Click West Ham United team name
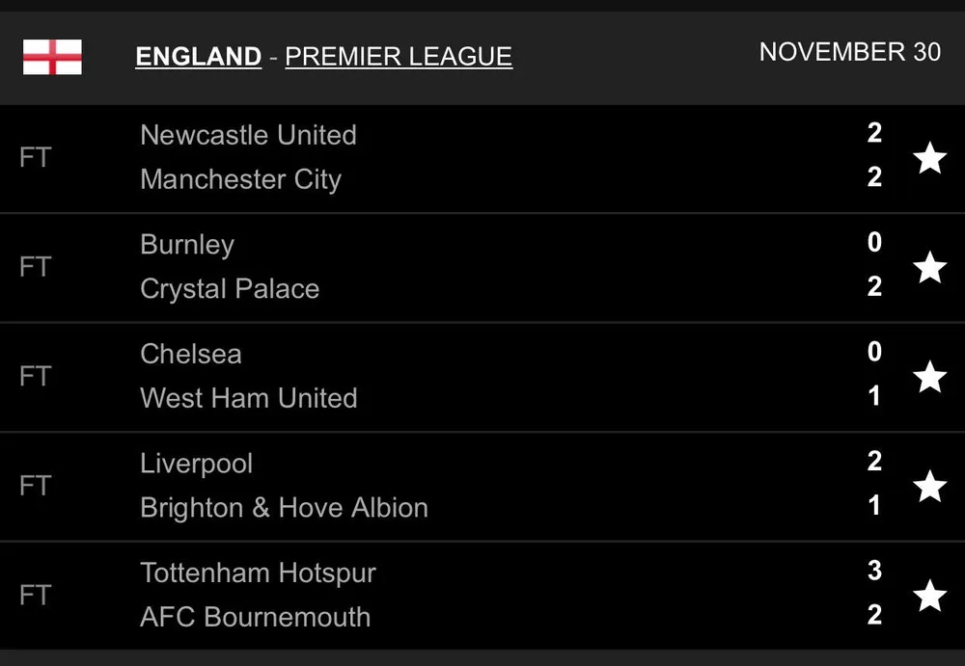 coord(249,398)
